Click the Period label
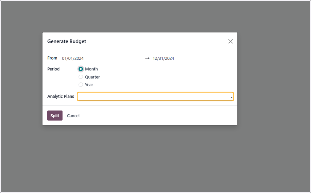The width and height of the screenshot is (311, 193). 53,69
